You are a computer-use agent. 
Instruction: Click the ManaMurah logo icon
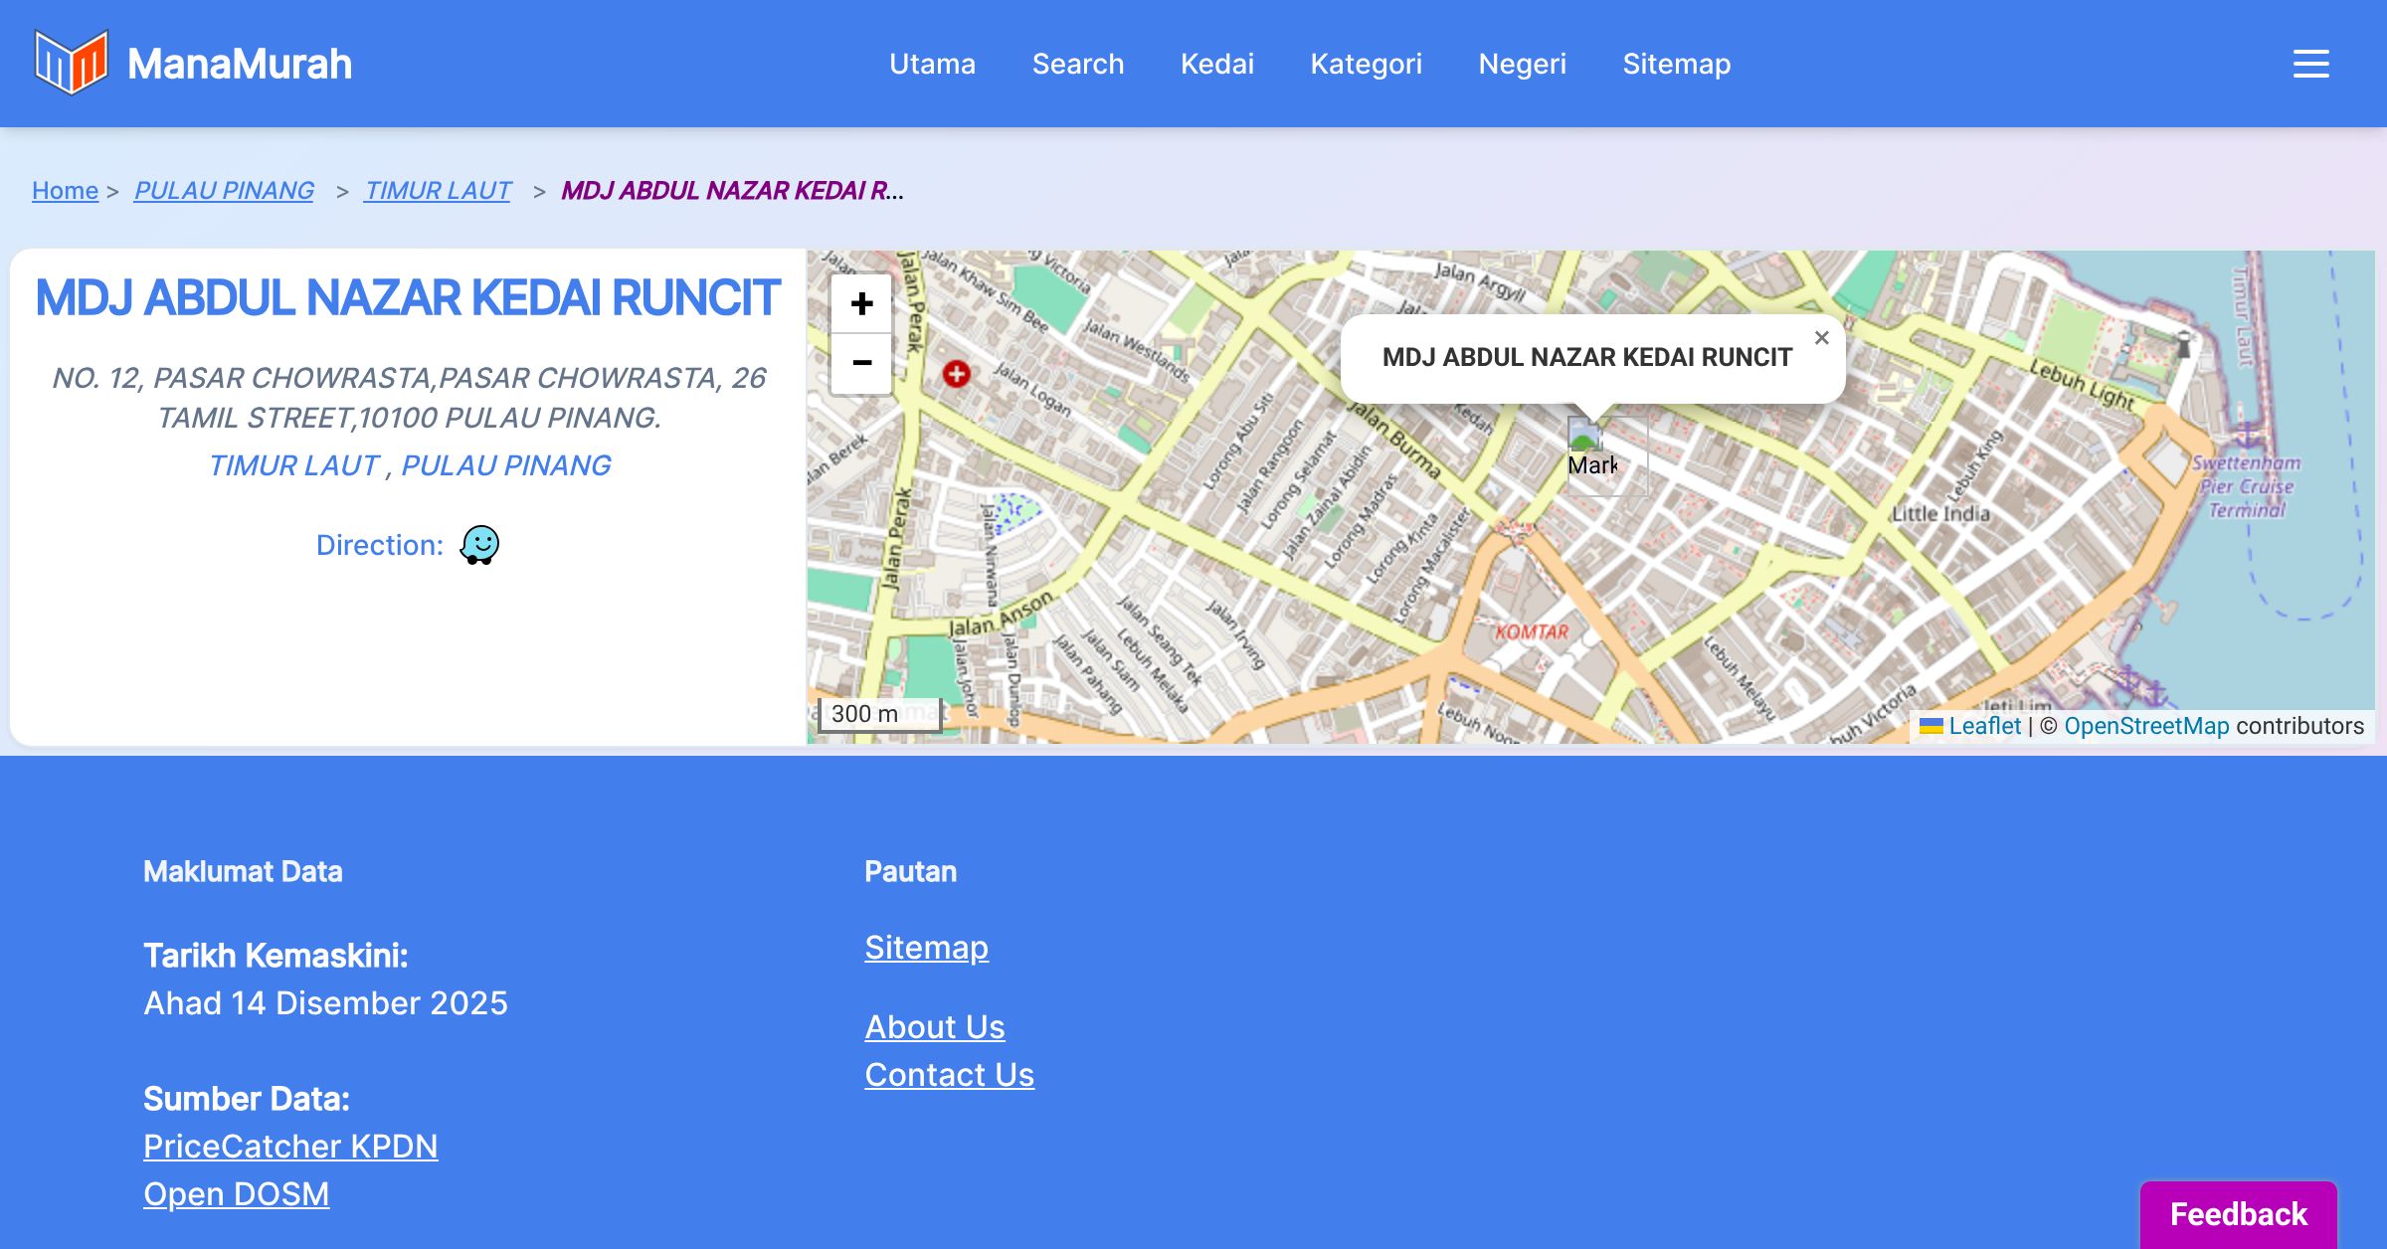(71, 63)
